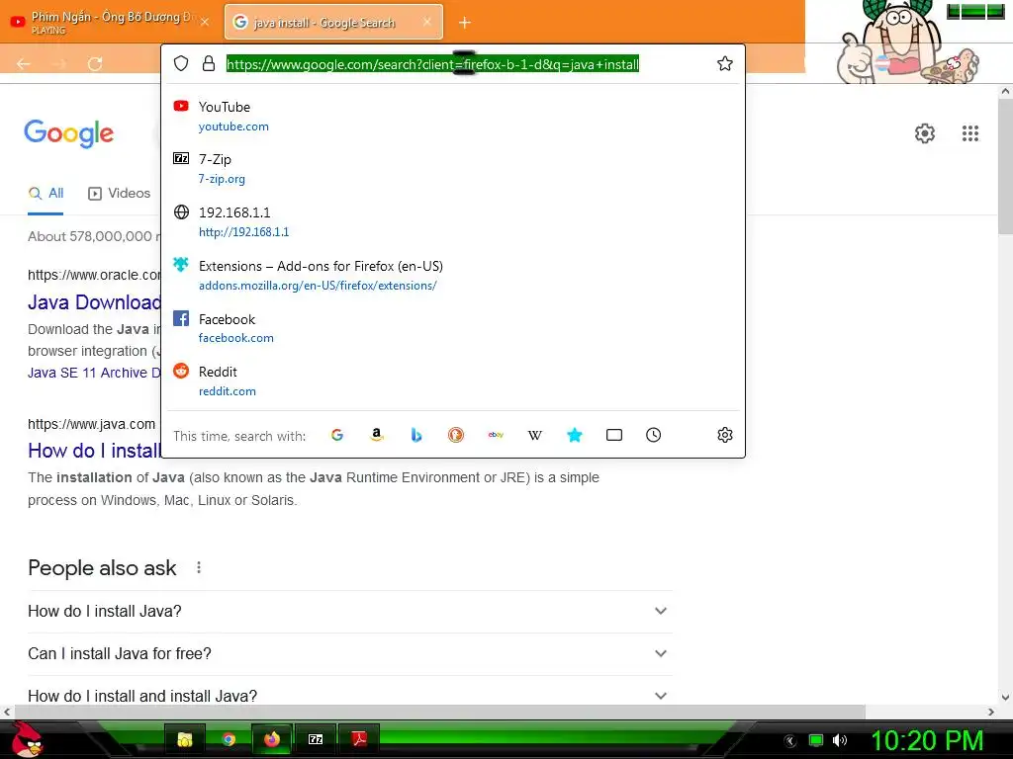Choose the YouTube suggestion
The image size is (1013, 759).
(x=453, y=117)
